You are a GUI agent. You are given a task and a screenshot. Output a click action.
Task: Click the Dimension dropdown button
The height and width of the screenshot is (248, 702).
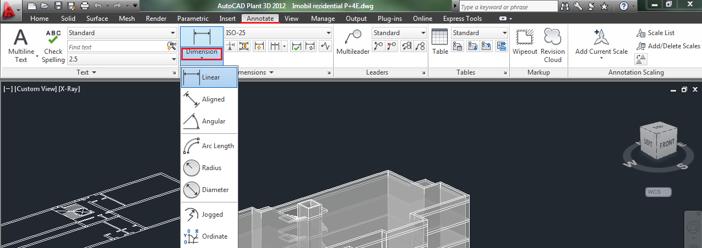(x=202, y=54)
